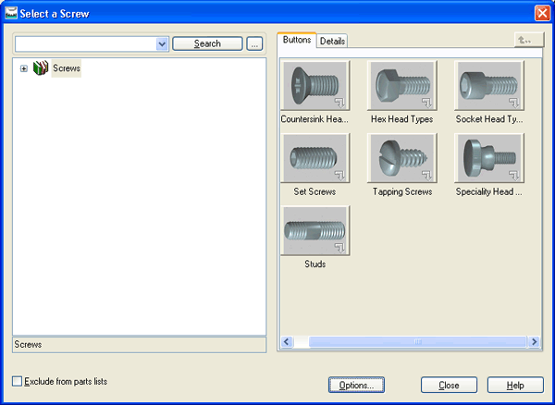Click the ellipsis button beside Search

click(255, 43)
